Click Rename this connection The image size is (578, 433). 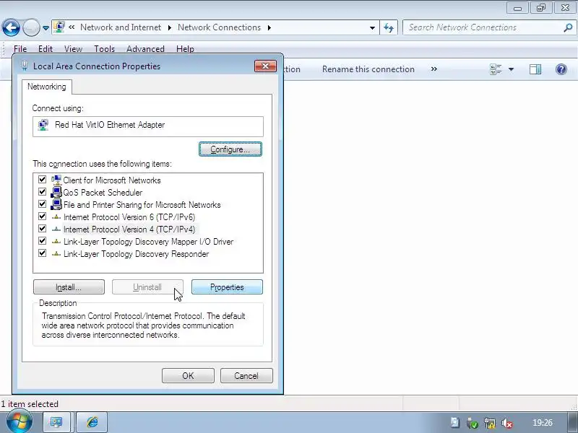coord(368,69)
